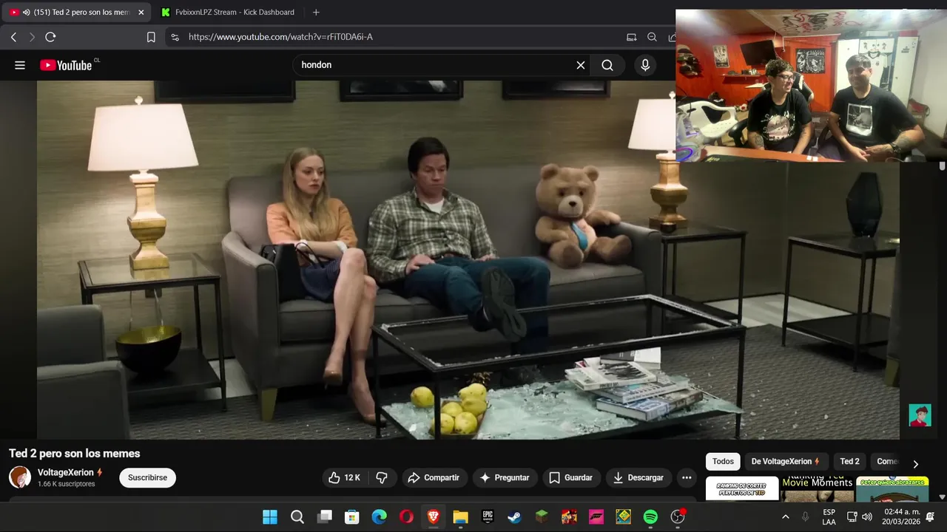Bookmark this page in Brave
Viewport: 947px width, 532px height.
tap(151, 37)
